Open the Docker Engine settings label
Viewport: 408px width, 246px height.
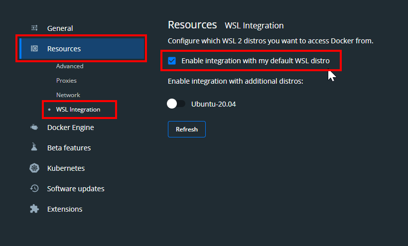point(70,127)
